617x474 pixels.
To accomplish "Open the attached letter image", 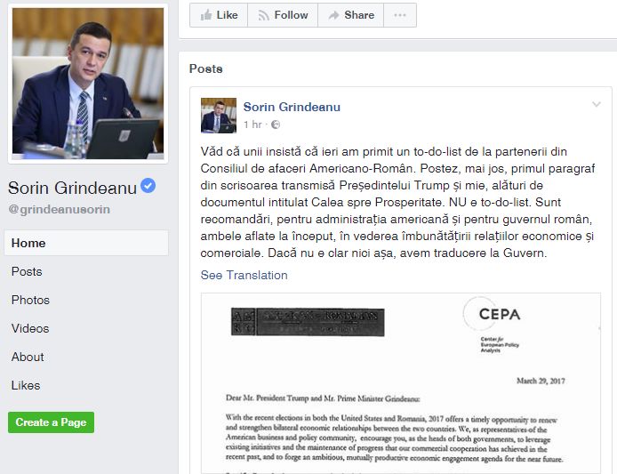I will 401,383.
